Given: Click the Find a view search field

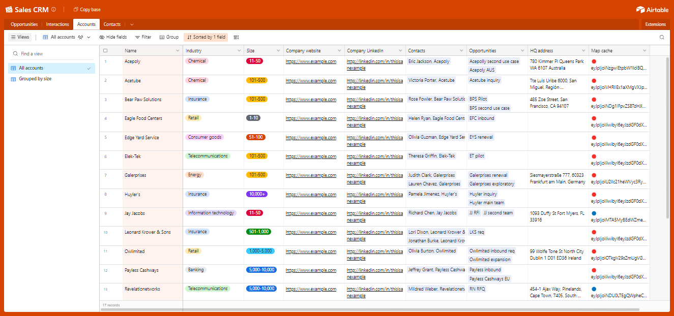Looking at the screenshot, I should click(x=51, y=54).
